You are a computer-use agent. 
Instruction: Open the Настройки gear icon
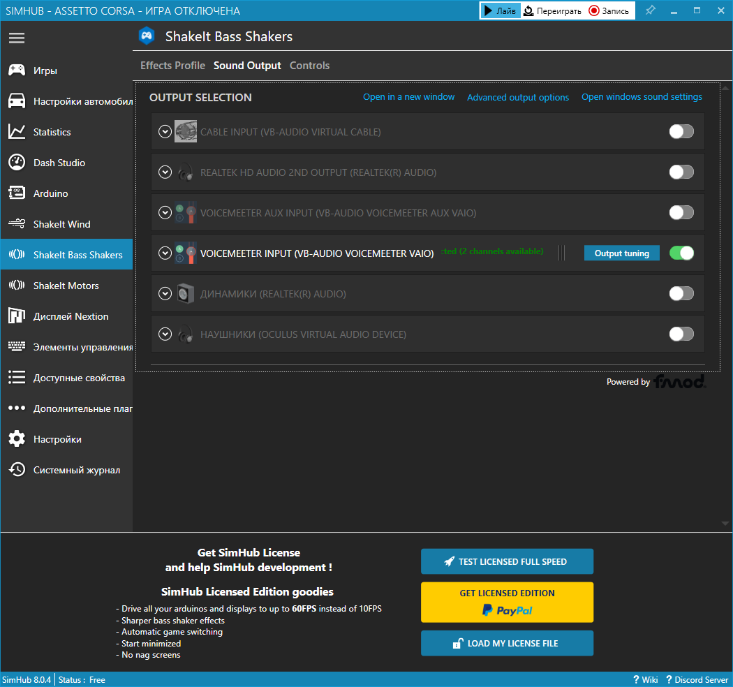click(x=17, y=439)
